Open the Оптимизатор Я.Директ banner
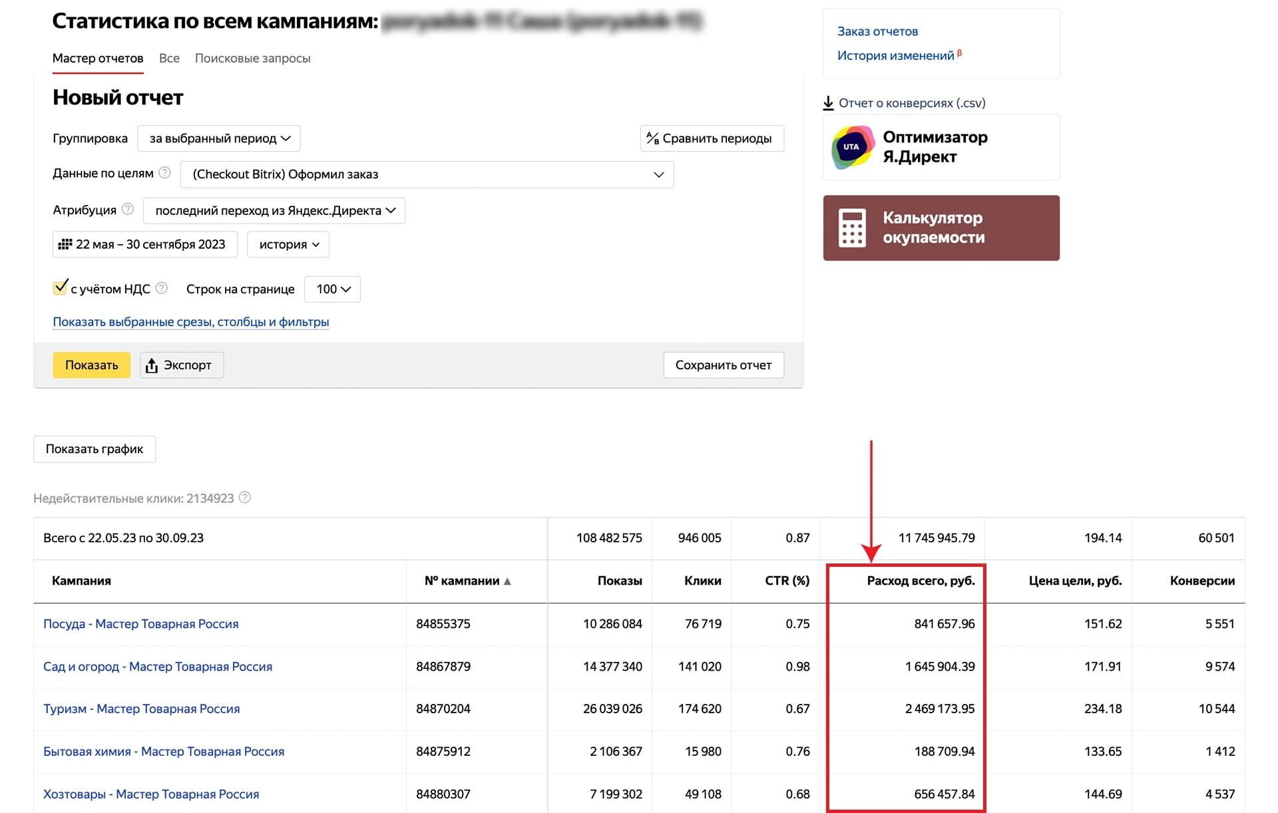Viewport: 1278px width, 813px height. pos(941,147)
